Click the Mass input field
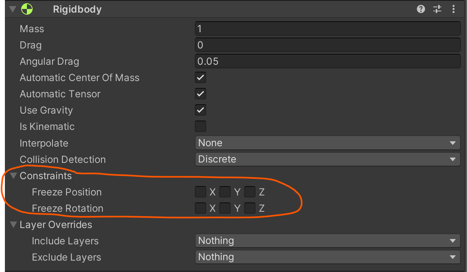The width and height of the screenshot is (467, 272). [327, 29]
